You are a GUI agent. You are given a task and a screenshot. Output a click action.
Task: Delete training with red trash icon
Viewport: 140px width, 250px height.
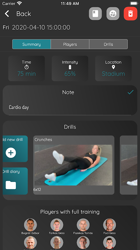(130, 13)
